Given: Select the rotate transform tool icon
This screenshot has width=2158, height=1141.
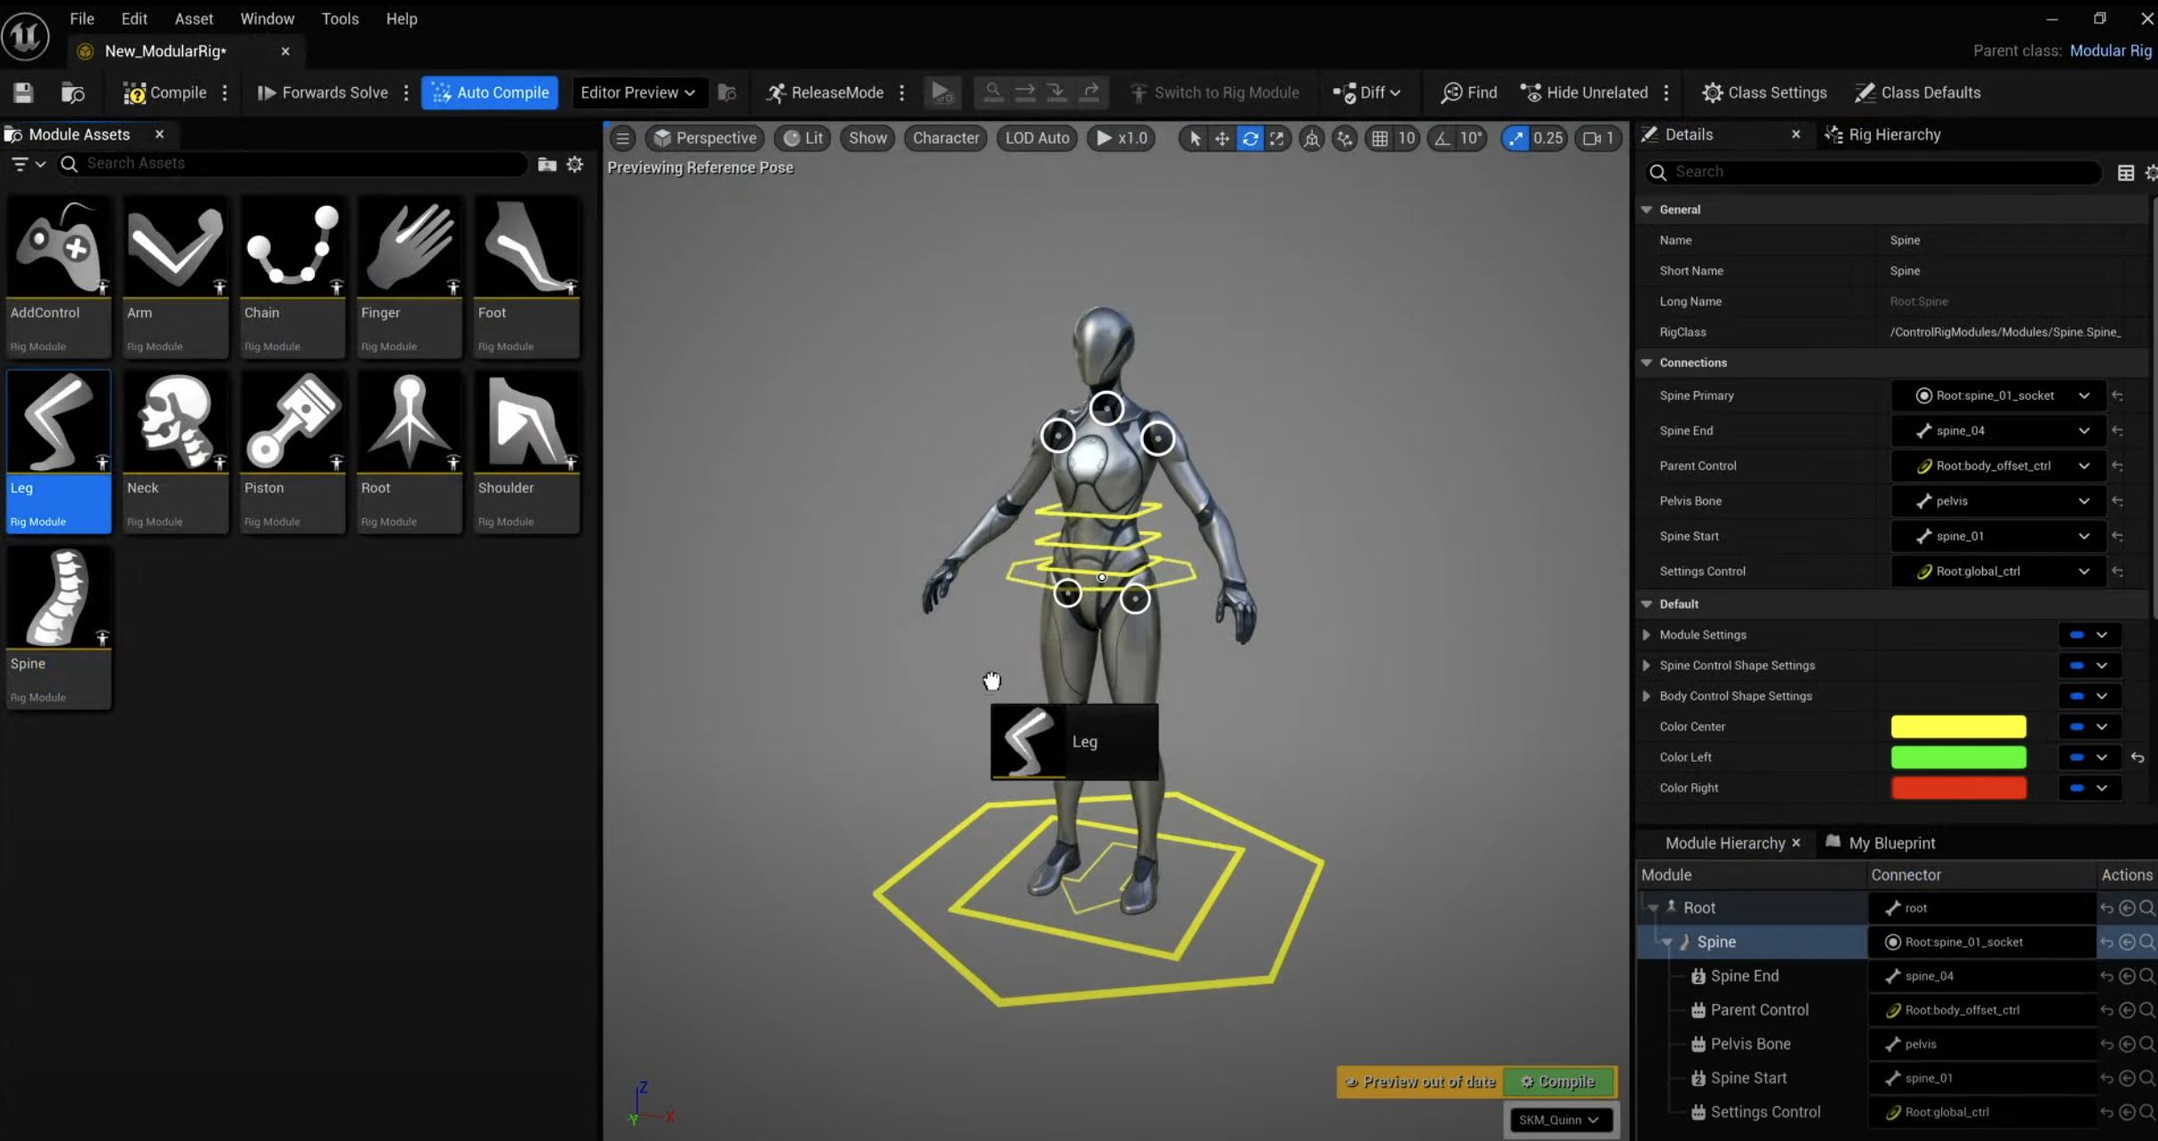Looking at the screenshot, I should [1250, 138].
